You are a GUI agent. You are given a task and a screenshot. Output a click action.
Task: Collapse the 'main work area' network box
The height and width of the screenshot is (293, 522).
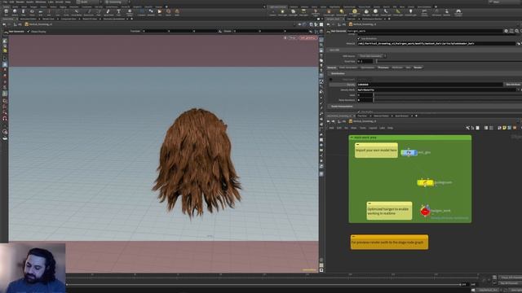click(352, 138)
